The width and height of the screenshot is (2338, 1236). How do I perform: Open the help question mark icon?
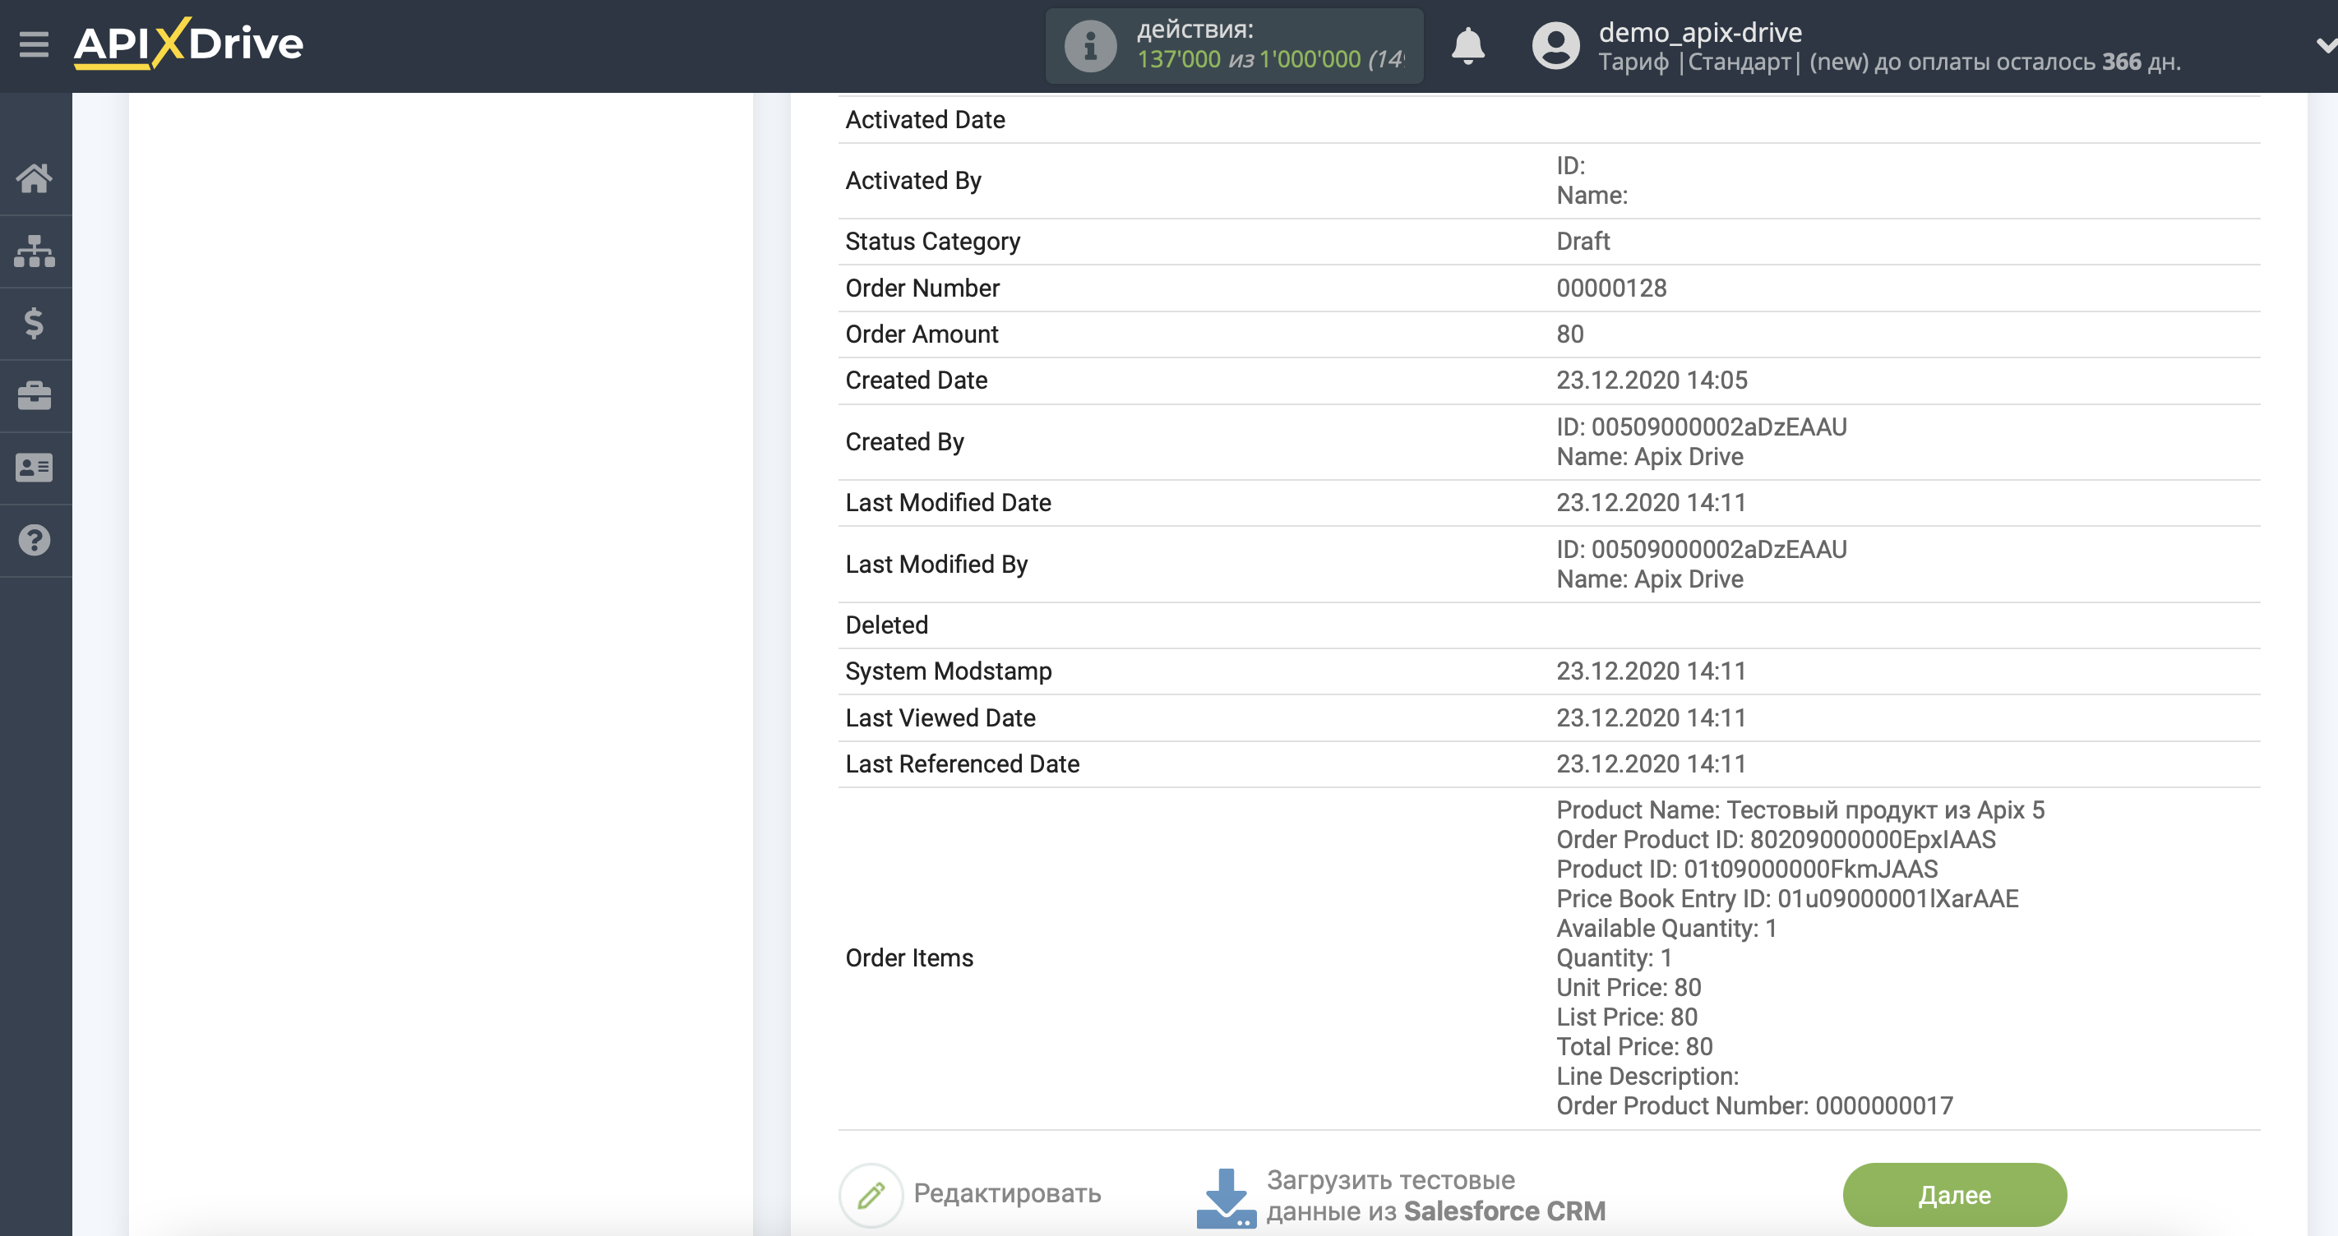pyautogui.click(x=35, y=541)
